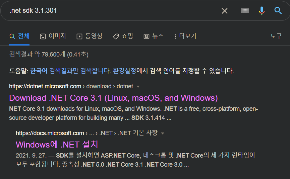Expand the dropdown arrow next to dotnet.microsoft.com URL
The width and height of the screenshot is (290, 179).
tap(138, 87)
